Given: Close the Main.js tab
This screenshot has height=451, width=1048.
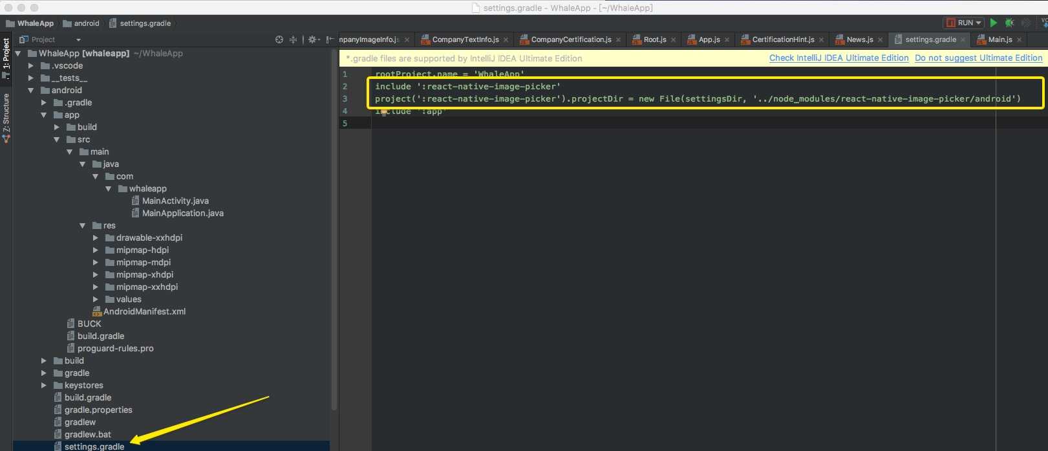Looking at the screenshot, I should (1019, 40).
